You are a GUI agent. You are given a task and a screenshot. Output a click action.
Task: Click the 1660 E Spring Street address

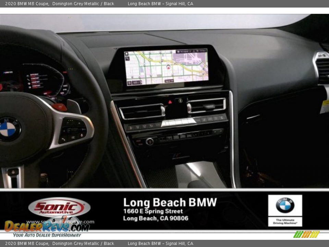coord(153,211)
